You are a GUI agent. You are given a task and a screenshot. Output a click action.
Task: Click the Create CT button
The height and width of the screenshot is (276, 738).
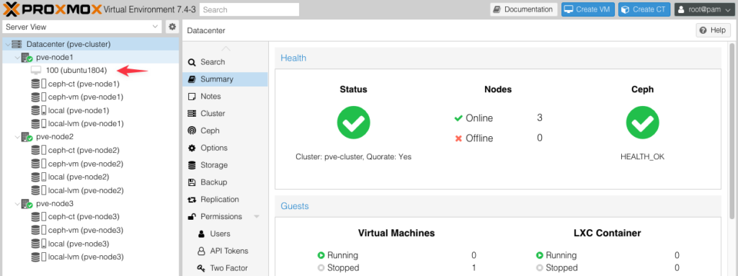point(644,9)
